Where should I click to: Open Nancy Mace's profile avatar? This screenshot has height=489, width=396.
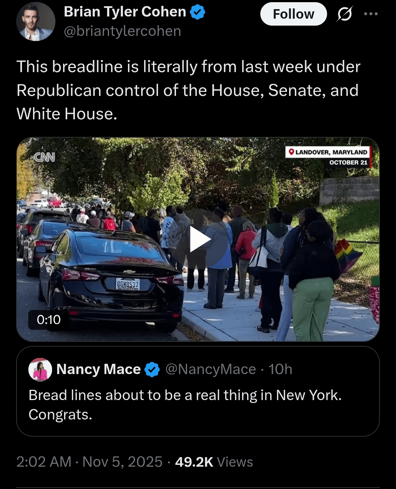40,369
